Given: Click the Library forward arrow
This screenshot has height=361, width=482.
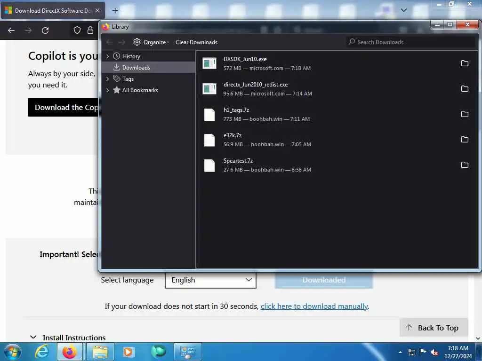Looking at the screenshot, I should 122,42.
